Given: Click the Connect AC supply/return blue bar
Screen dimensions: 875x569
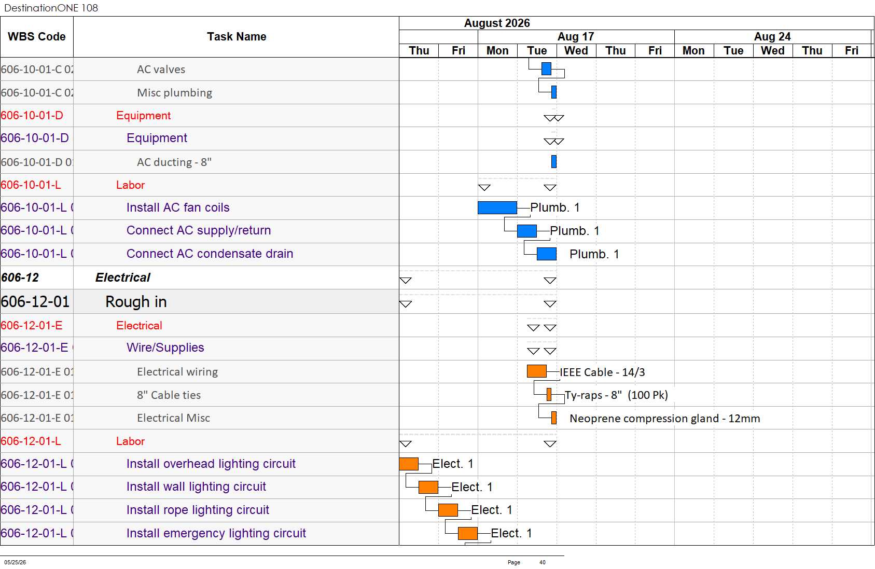Looking at the screenshot, I should (526, 231).
